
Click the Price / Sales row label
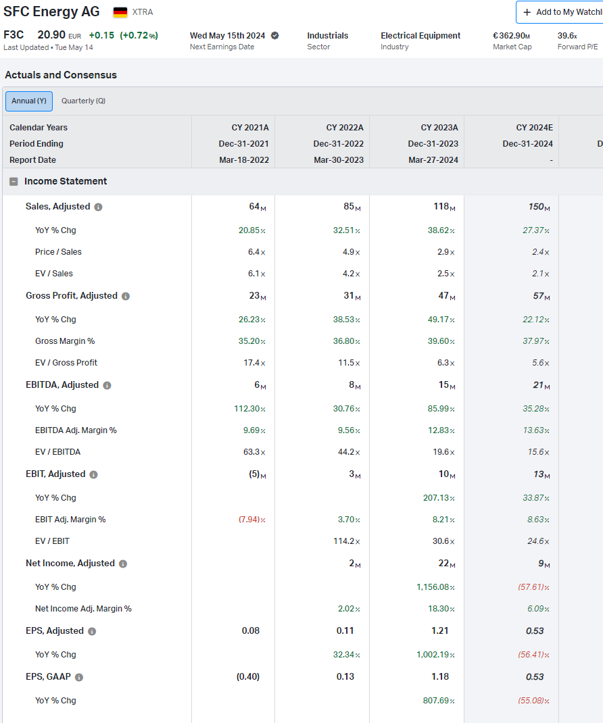point(58,252)
